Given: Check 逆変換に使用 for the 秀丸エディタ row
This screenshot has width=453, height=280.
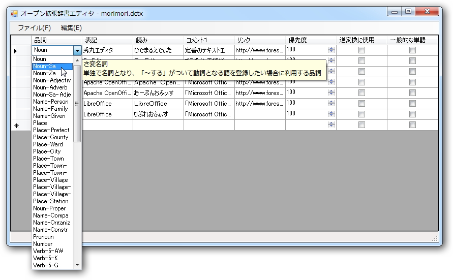Looking at the screenshot, I should click(x=361, y=50).
